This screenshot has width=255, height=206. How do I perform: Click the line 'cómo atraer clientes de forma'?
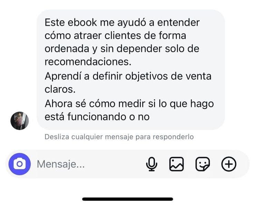click(x=115, y=36)
